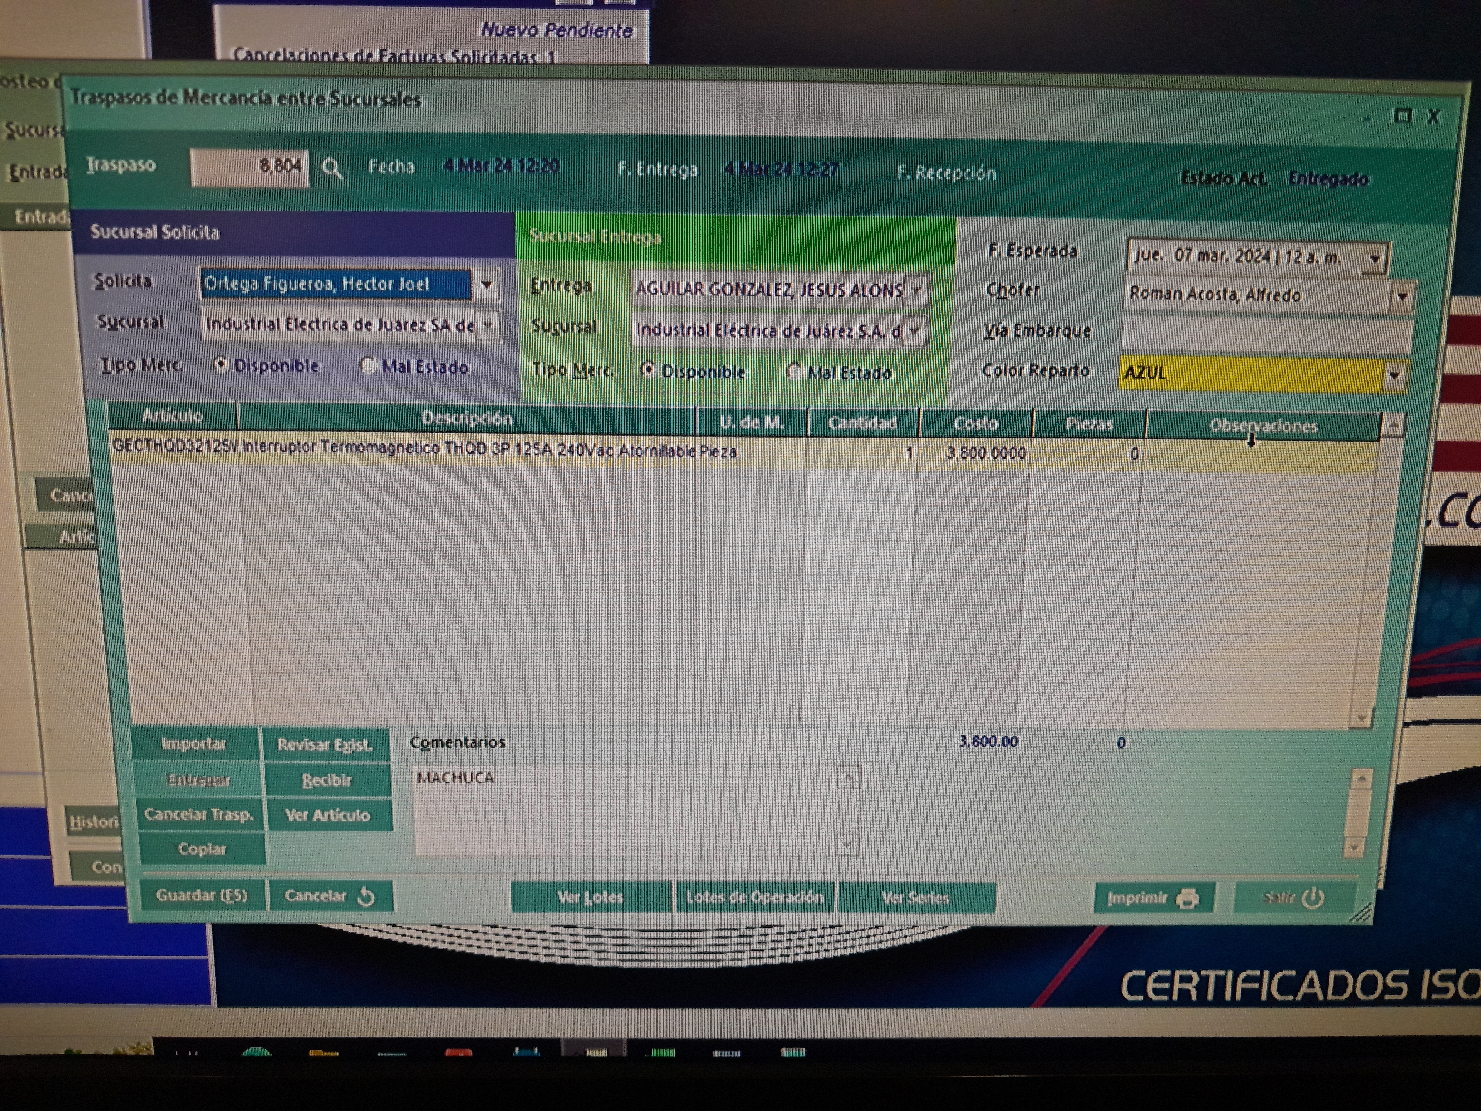The image size is (1481, 1111).
Task: Click the Comentarios text box containing MACHUCA
Action: tap(626, 810)
